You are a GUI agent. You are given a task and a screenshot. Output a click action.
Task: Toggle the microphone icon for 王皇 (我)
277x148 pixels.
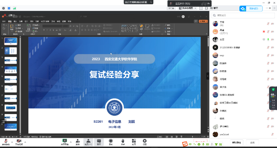268,24
